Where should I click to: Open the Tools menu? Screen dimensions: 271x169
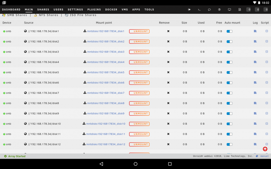[x=149, y=9]
